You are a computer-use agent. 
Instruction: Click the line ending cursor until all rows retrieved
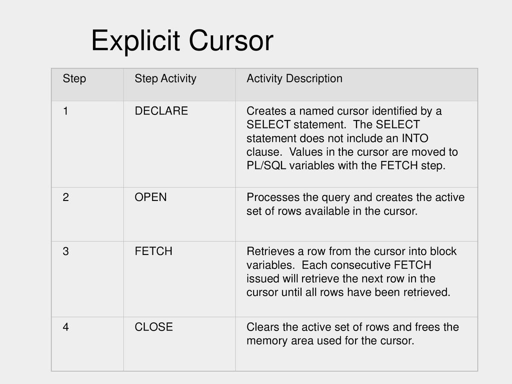click(348, 292)
